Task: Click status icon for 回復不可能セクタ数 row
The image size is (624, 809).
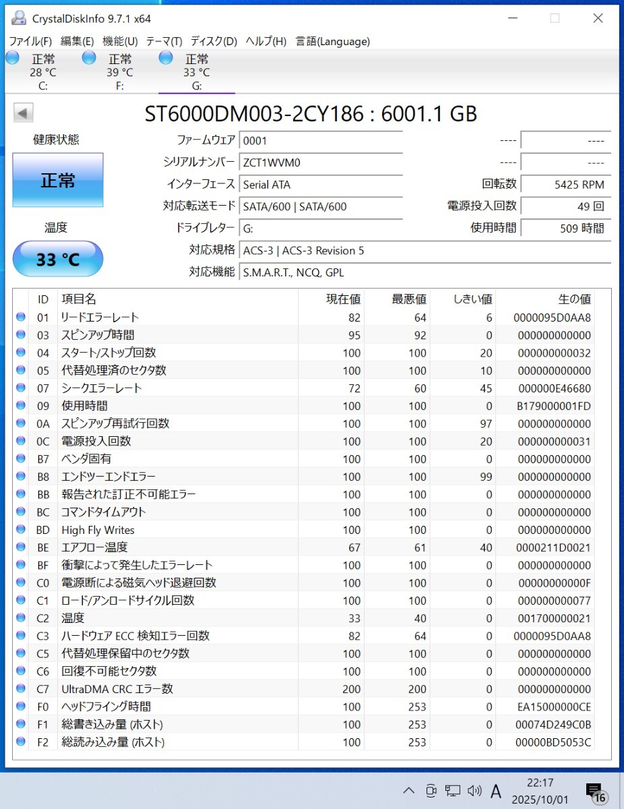Action: click(21, 671)
